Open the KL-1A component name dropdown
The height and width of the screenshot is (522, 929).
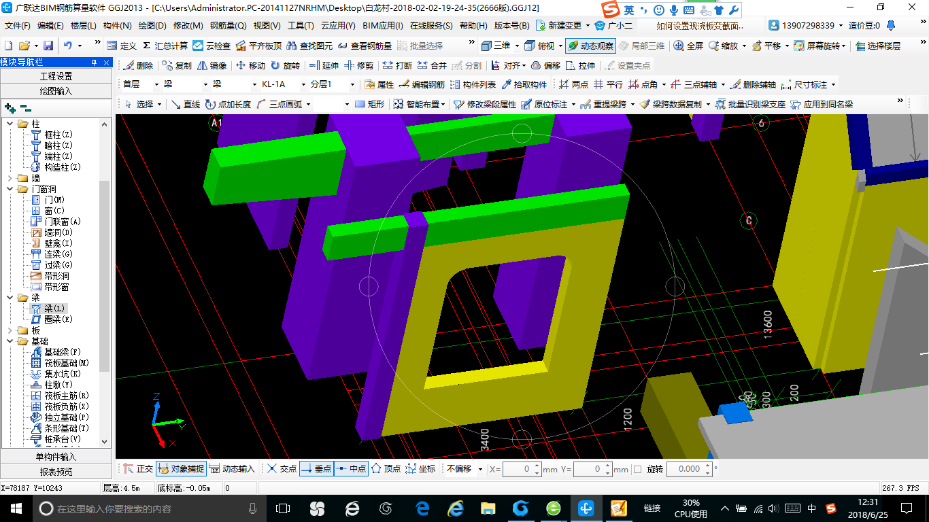(303, 84)
